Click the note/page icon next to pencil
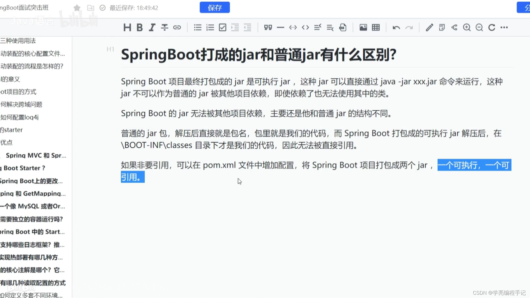Screen dimensions: 530x298 (x=442, y=27)
